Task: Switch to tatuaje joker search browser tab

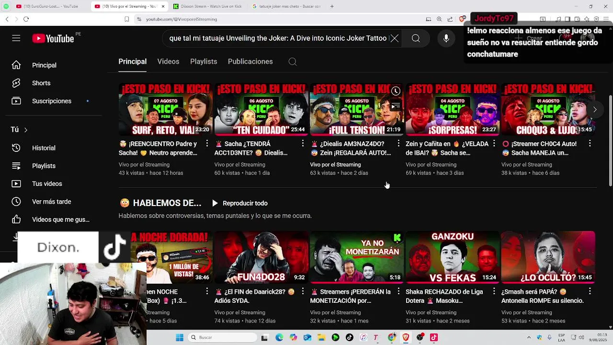Action: [x=286, y=6]
